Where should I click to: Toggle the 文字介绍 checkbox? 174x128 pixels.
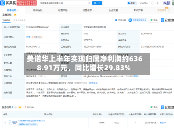pyautogui.click(x=116, y=20)
